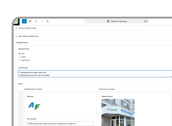
Task: Click the storefront background image thumbnail
Action: tap(118, 112)
